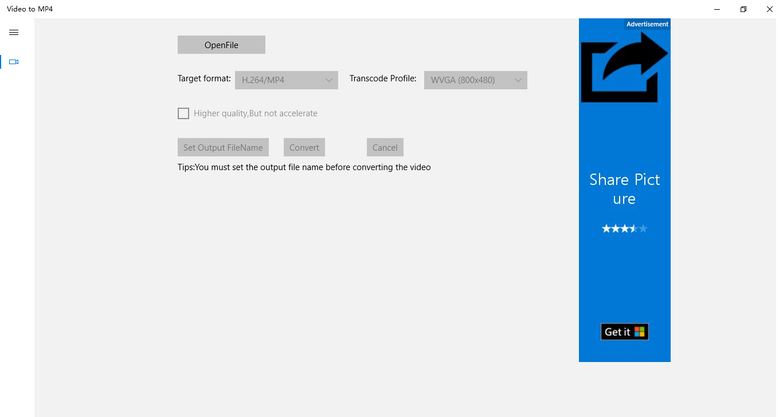The height and width of the screenshot is (417, 783).
Task: Select the video camera sidebar icon
Action: [x=14, y=62]
